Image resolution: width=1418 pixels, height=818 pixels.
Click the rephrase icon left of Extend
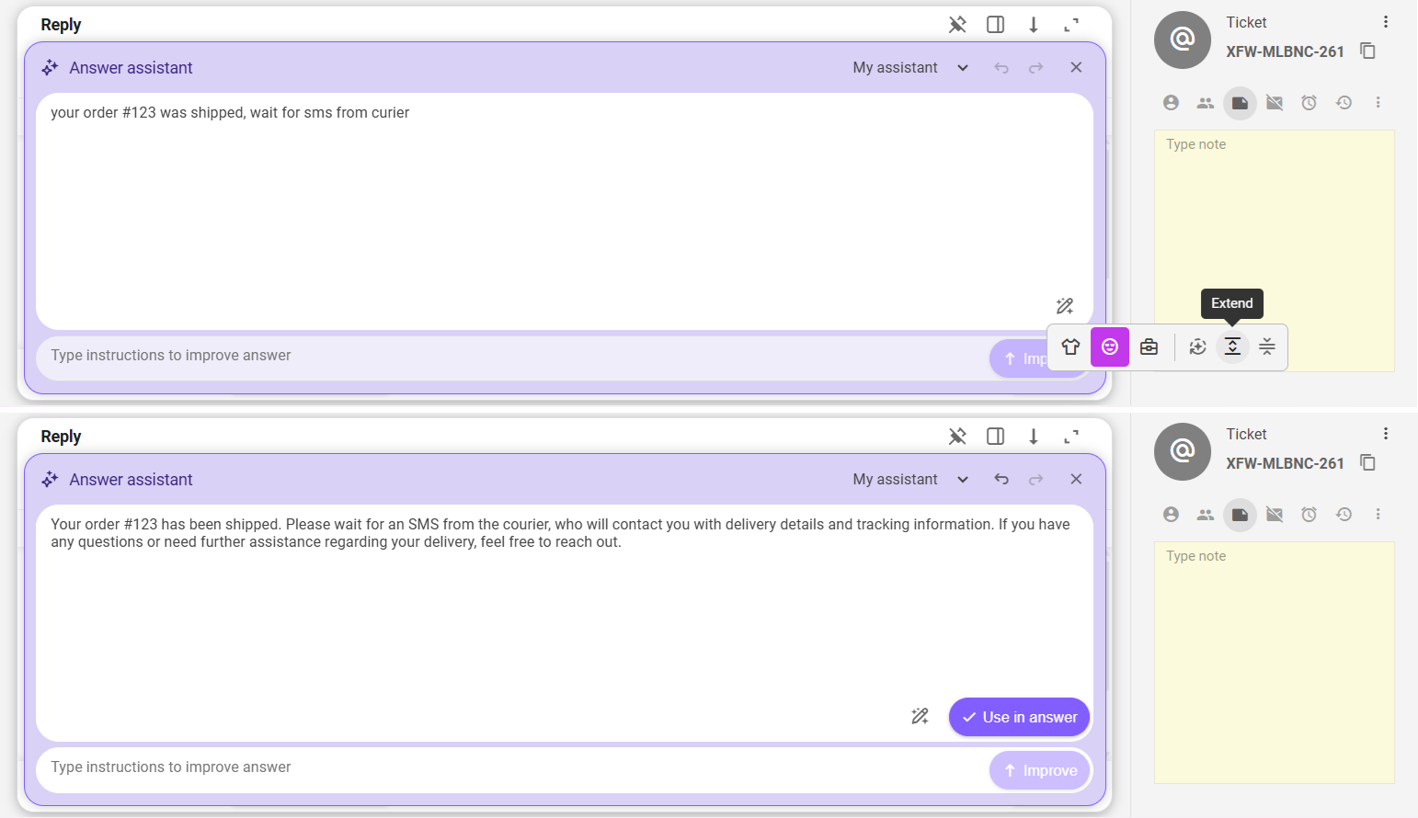pos(1197,347)
